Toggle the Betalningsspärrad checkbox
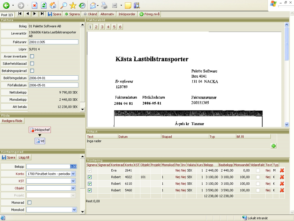 click(x=32, y=71)
